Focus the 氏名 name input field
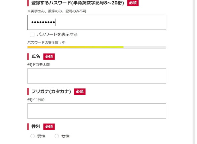 point(97,76)
